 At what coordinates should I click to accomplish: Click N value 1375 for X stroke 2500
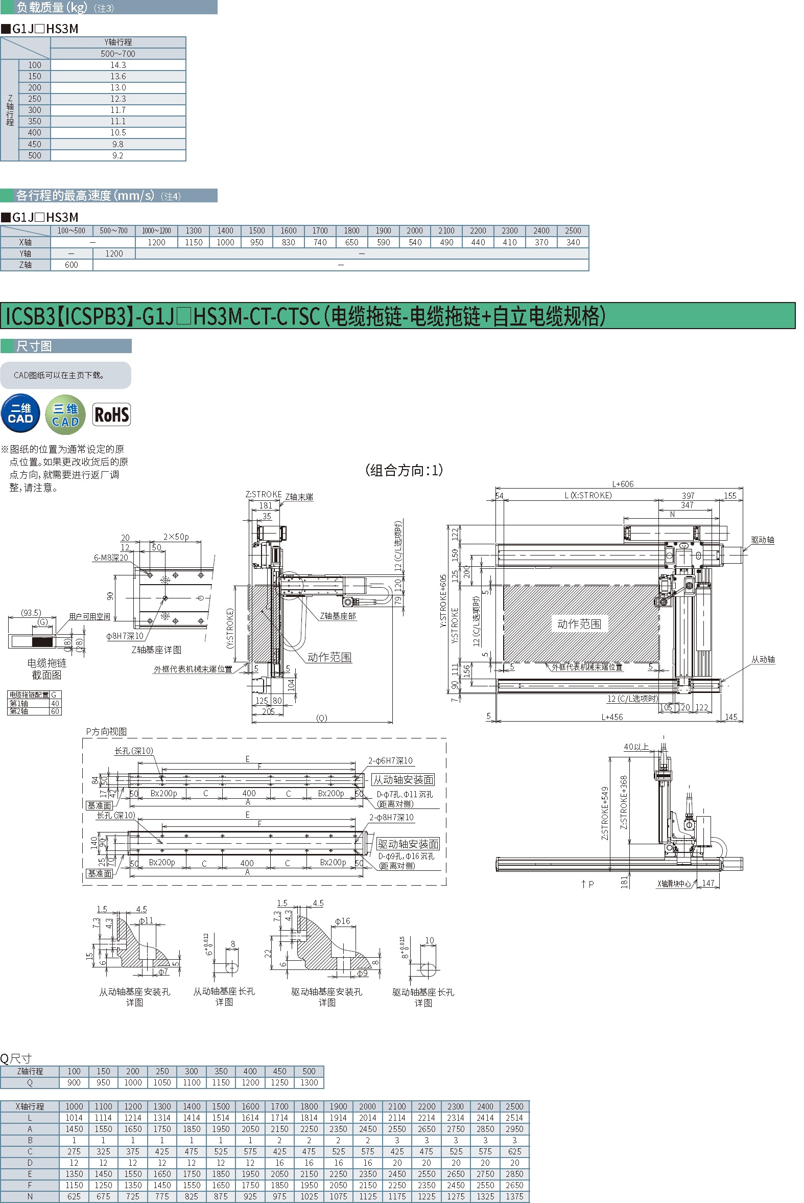coord(514,1196)
